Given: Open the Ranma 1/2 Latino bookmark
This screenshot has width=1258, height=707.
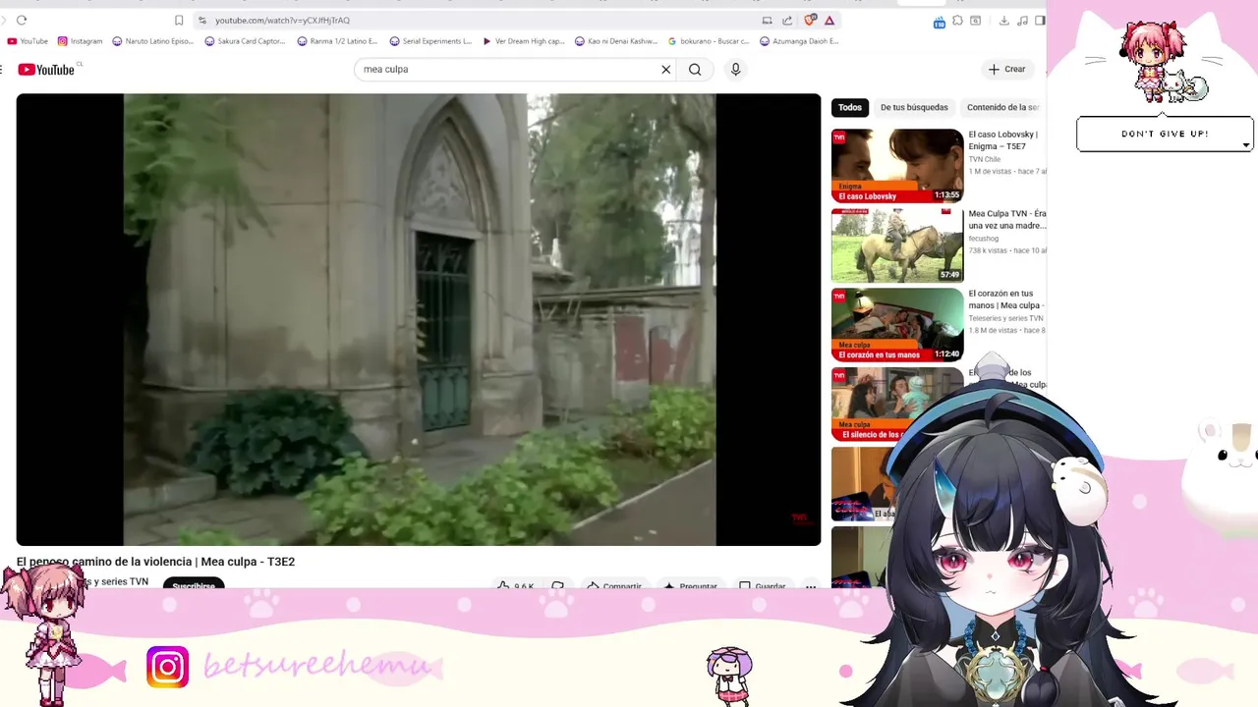Looking at the screenshot, I should pos(337,41).
